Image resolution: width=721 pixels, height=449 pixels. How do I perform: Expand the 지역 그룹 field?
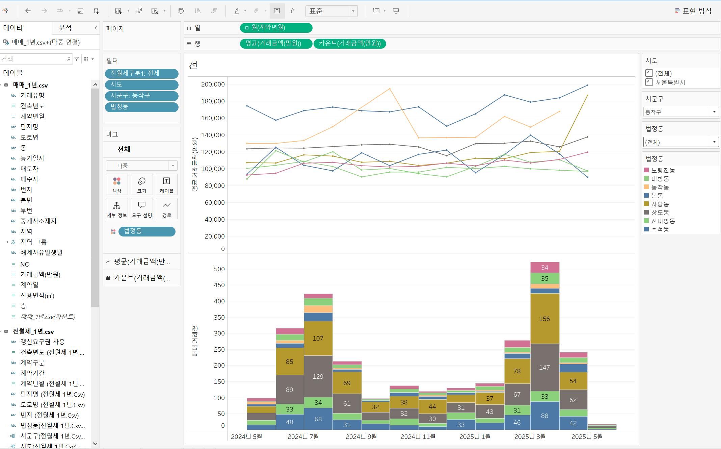(x=7, y=242)
